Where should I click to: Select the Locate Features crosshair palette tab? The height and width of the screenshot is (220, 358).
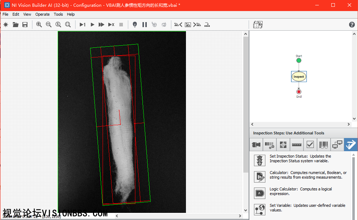tap(283, 145)
